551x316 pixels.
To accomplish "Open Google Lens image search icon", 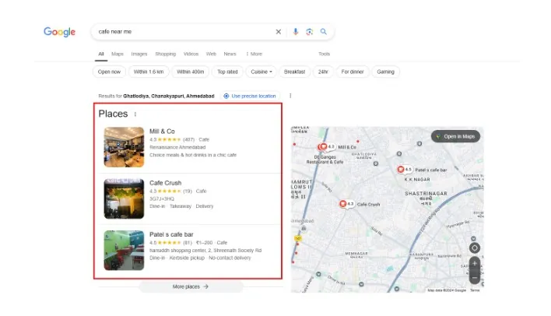I will pos(309,32).
